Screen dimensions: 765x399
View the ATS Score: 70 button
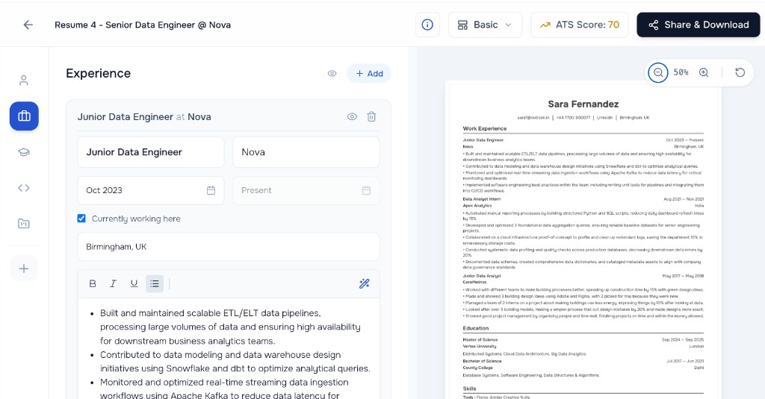click(x=579, y=25)
